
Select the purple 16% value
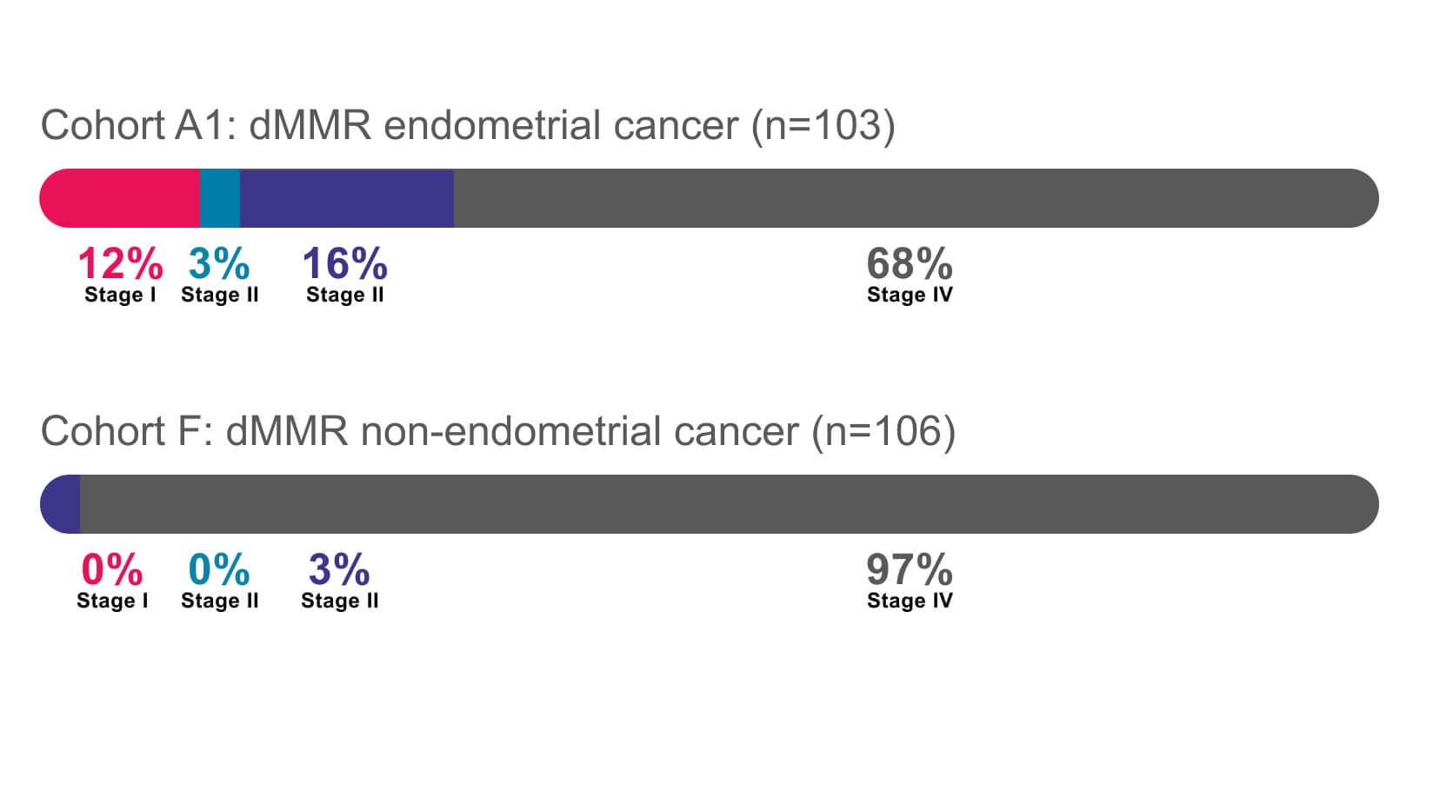[344, 263]
